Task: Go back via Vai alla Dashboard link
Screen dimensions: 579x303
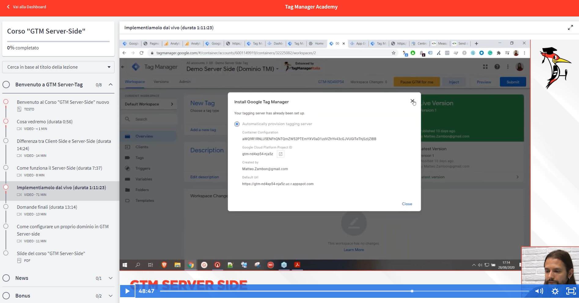Action: 29,7
